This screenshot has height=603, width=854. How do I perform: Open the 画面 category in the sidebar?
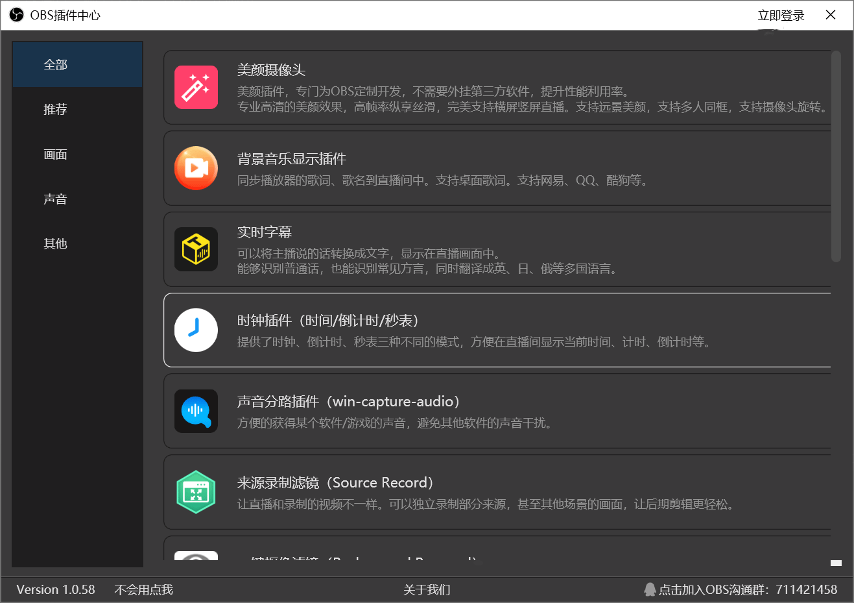click(55, 154)
